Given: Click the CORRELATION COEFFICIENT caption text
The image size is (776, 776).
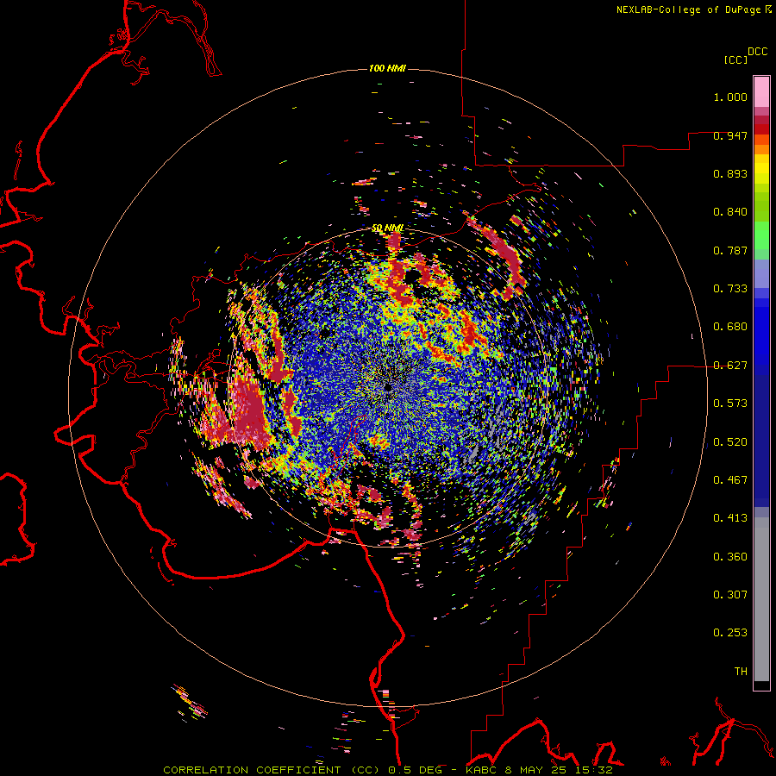Looking at the screenshot, I should click(252, 770).
